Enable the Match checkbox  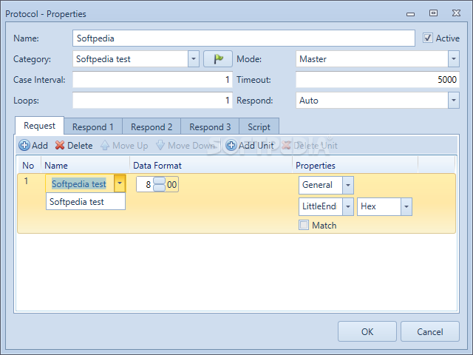click(304, 225)
